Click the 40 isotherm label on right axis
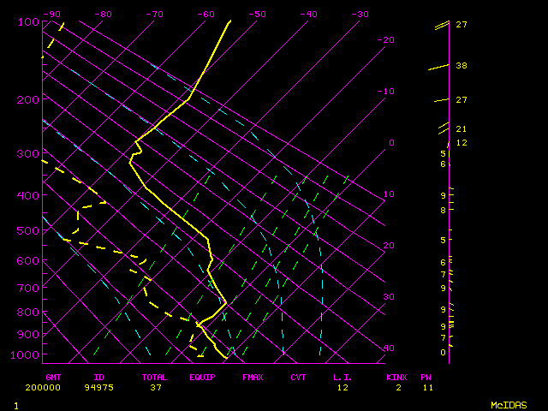 (x=389, y=348)
